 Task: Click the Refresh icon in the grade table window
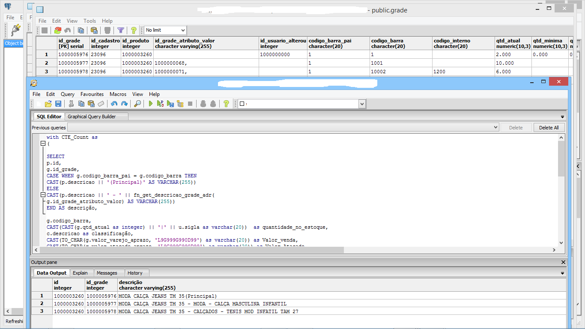pos(58,30)
